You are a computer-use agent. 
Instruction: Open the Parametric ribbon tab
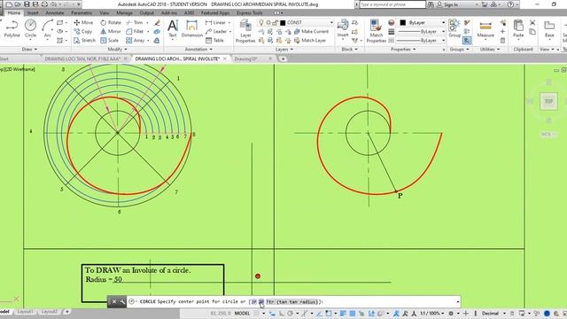pyautogui.click(x=82, y=13)
